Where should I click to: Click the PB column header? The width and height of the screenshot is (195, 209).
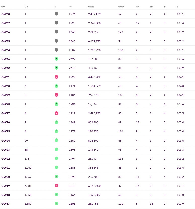click(x=137, y=6)
